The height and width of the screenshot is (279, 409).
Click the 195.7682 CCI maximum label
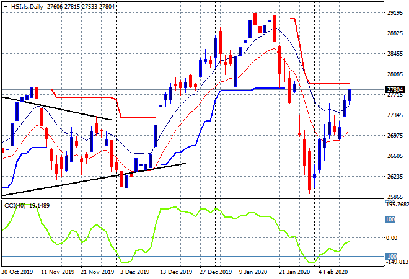(x=397, y=205)
